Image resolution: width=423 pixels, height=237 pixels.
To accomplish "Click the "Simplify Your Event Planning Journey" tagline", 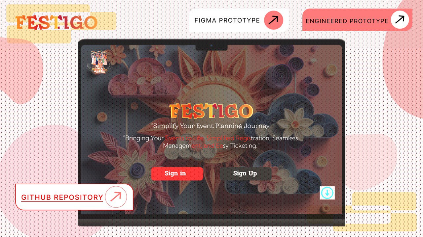I will point(211,126).
